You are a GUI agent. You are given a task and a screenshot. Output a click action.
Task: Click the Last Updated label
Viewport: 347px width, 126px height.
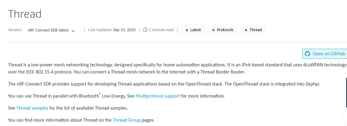(100, 30)
